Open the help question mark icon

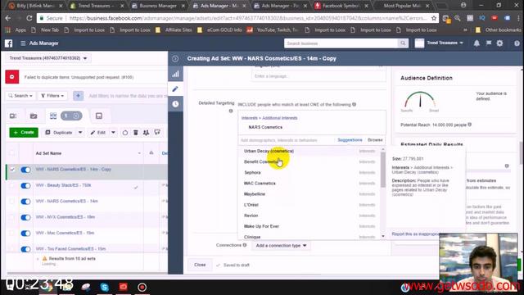(x=517, y=43)
